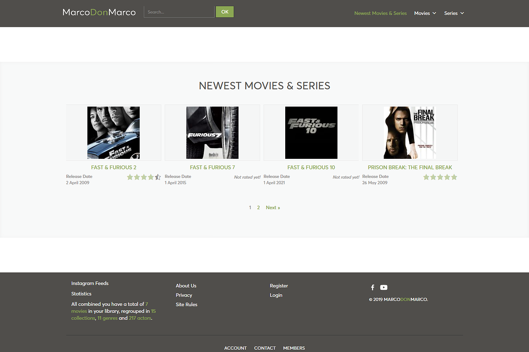The width and height of the screenshot is (529, 352).
Task: Open the Fast & Furious 10 poster
Action: (311, 132)
